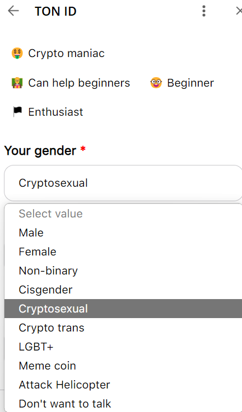Select the Crypto trans option
The height and width of the screenshot is (412, 242).
[x=123, y=328]
